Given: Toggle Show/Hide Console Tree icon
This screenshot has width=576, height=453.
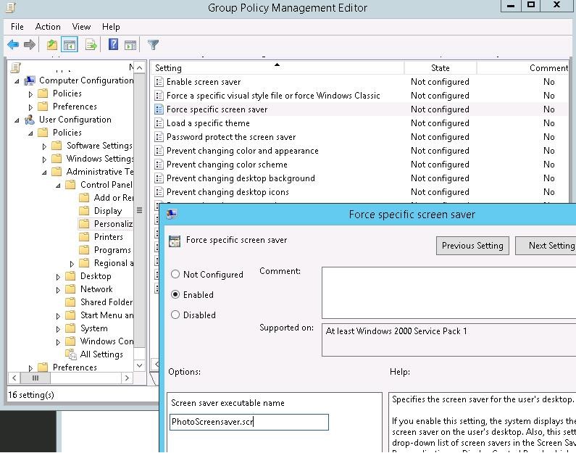Looking at the screenshot, I should (70, 45).
